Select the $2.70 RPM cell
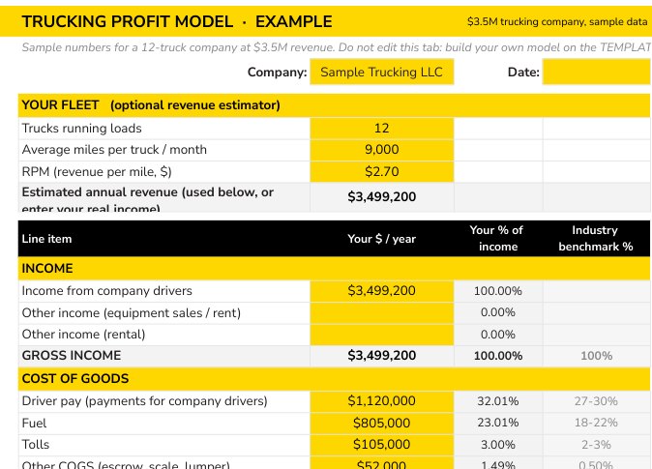The width and height of the screenshot is (652, 469). pos(382,171)
